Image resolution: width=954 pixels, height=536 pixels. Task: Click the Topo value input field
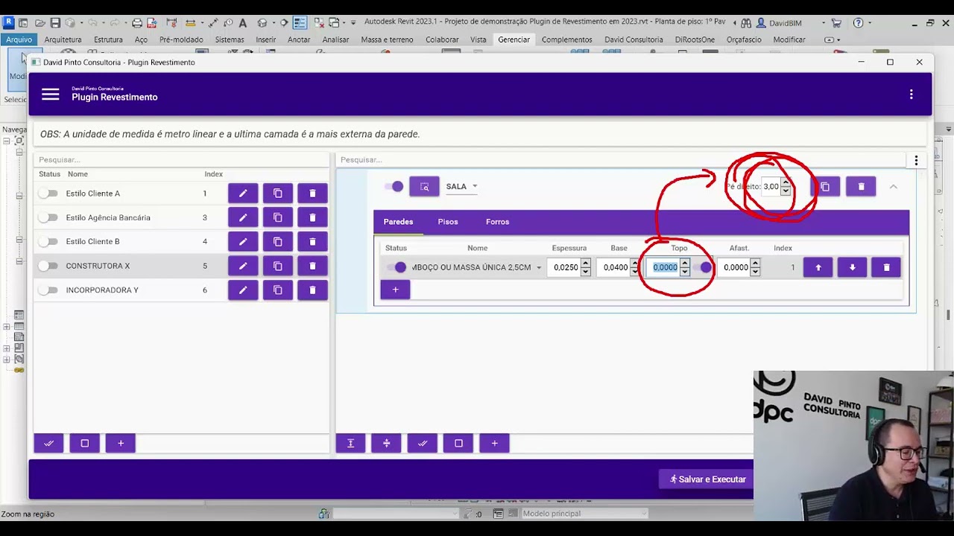(x=665, y=267)
